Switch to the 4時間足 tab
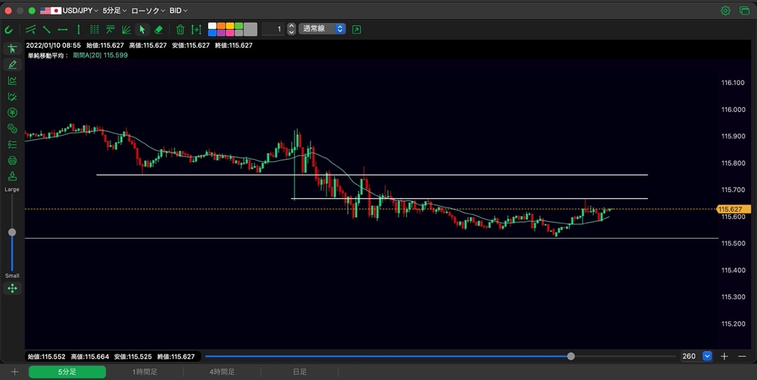The width and height of the screenshot is (757, 380). [x=222, y=372]
